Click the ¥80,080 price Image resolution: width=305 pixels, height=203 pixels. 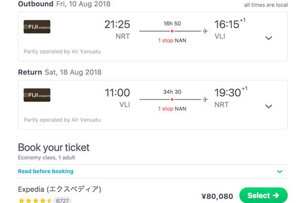click(x=217, y=196)
